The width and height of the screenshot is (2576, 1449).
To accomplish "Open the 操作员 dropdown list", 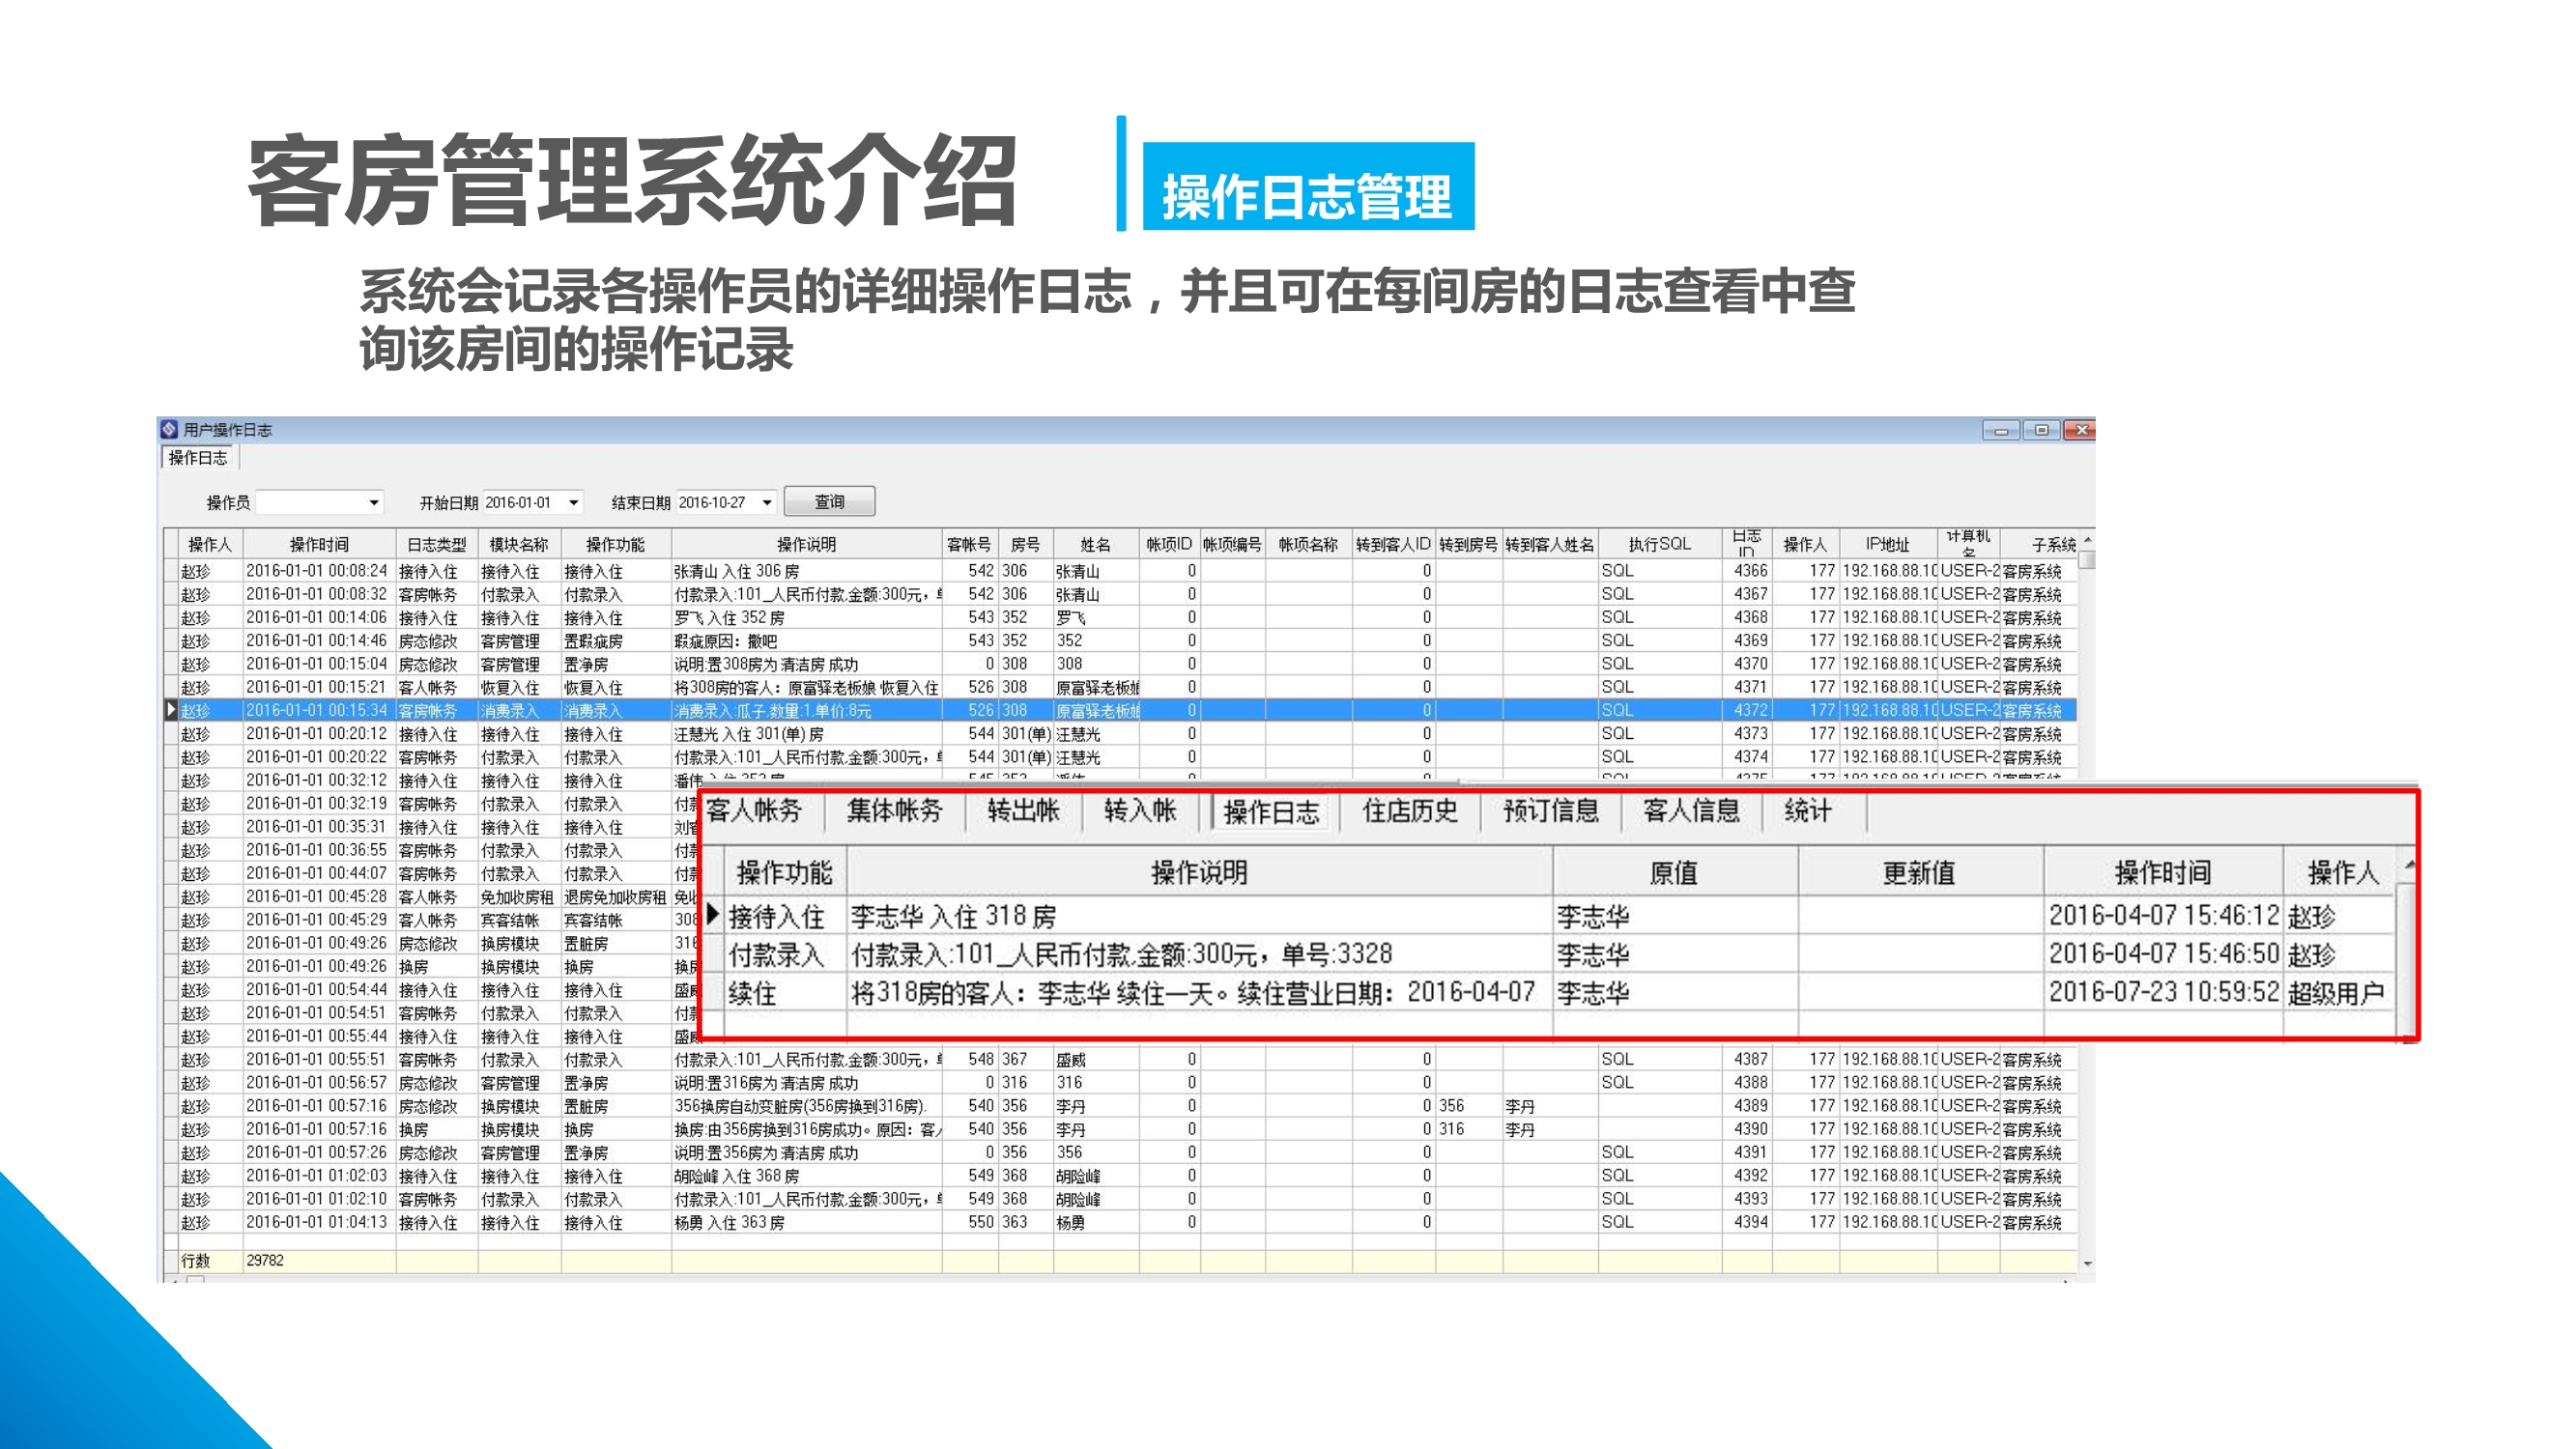I will point(373,502).
